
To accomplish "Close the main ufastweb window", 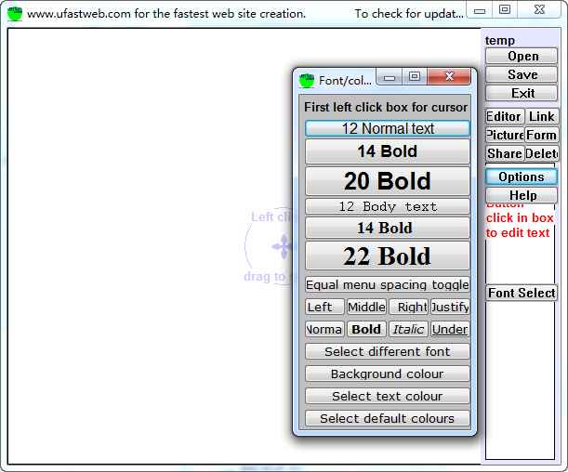I will (x=539, y=10).
